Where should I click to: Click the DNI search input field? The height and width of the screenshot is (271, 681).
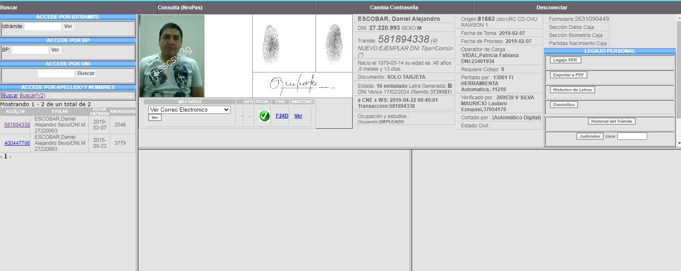(x=56, y=73)
